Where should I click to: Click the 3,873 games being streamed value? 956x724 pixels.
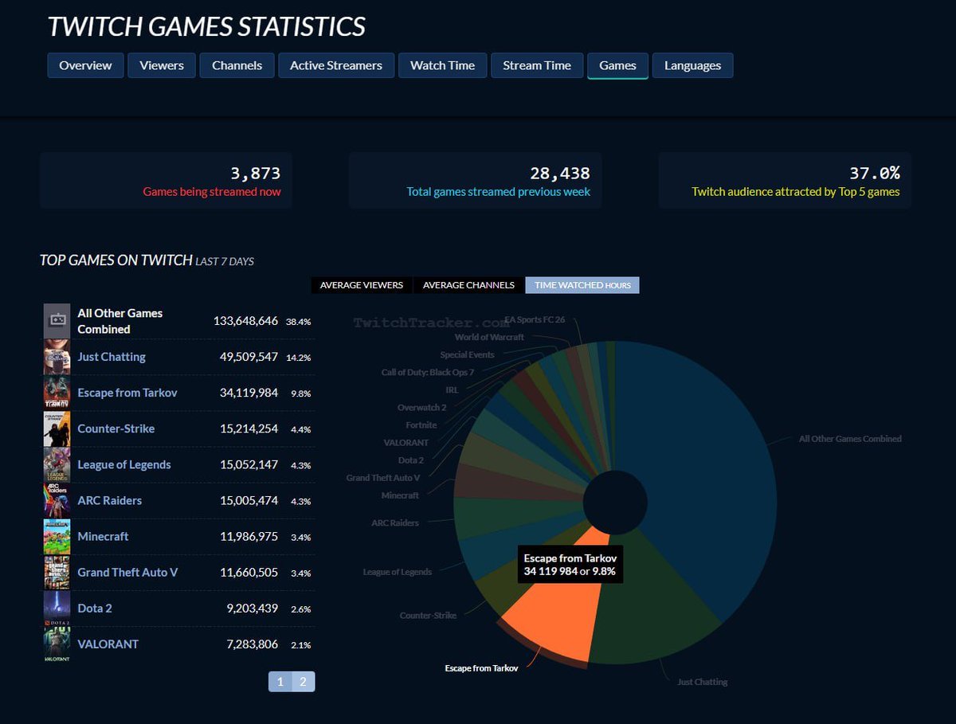coord(255,173)
